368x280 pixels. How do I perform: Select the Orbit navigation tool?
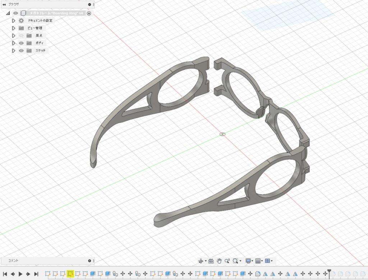[x=201, y=261]
